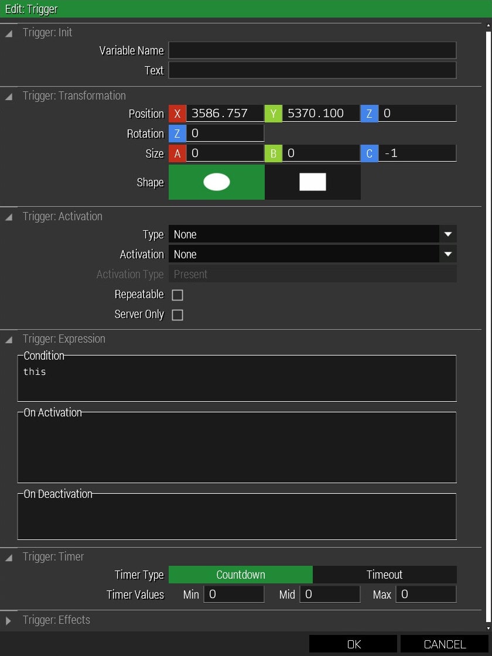The image size is (492, 656).
Task: Click the green Y position axis label
Action: (x=273, y=114)
